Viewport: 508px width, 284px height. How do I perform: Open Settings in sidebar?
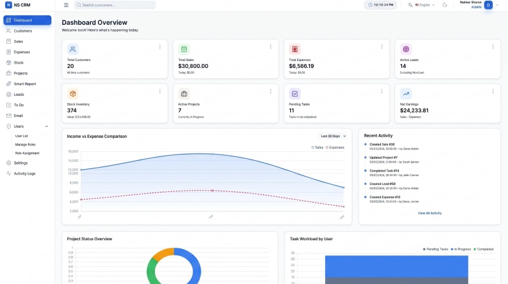(27, 163)
